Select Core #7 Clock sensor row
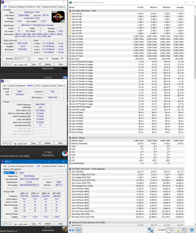 pyautogui.click(x=127, y=56)
